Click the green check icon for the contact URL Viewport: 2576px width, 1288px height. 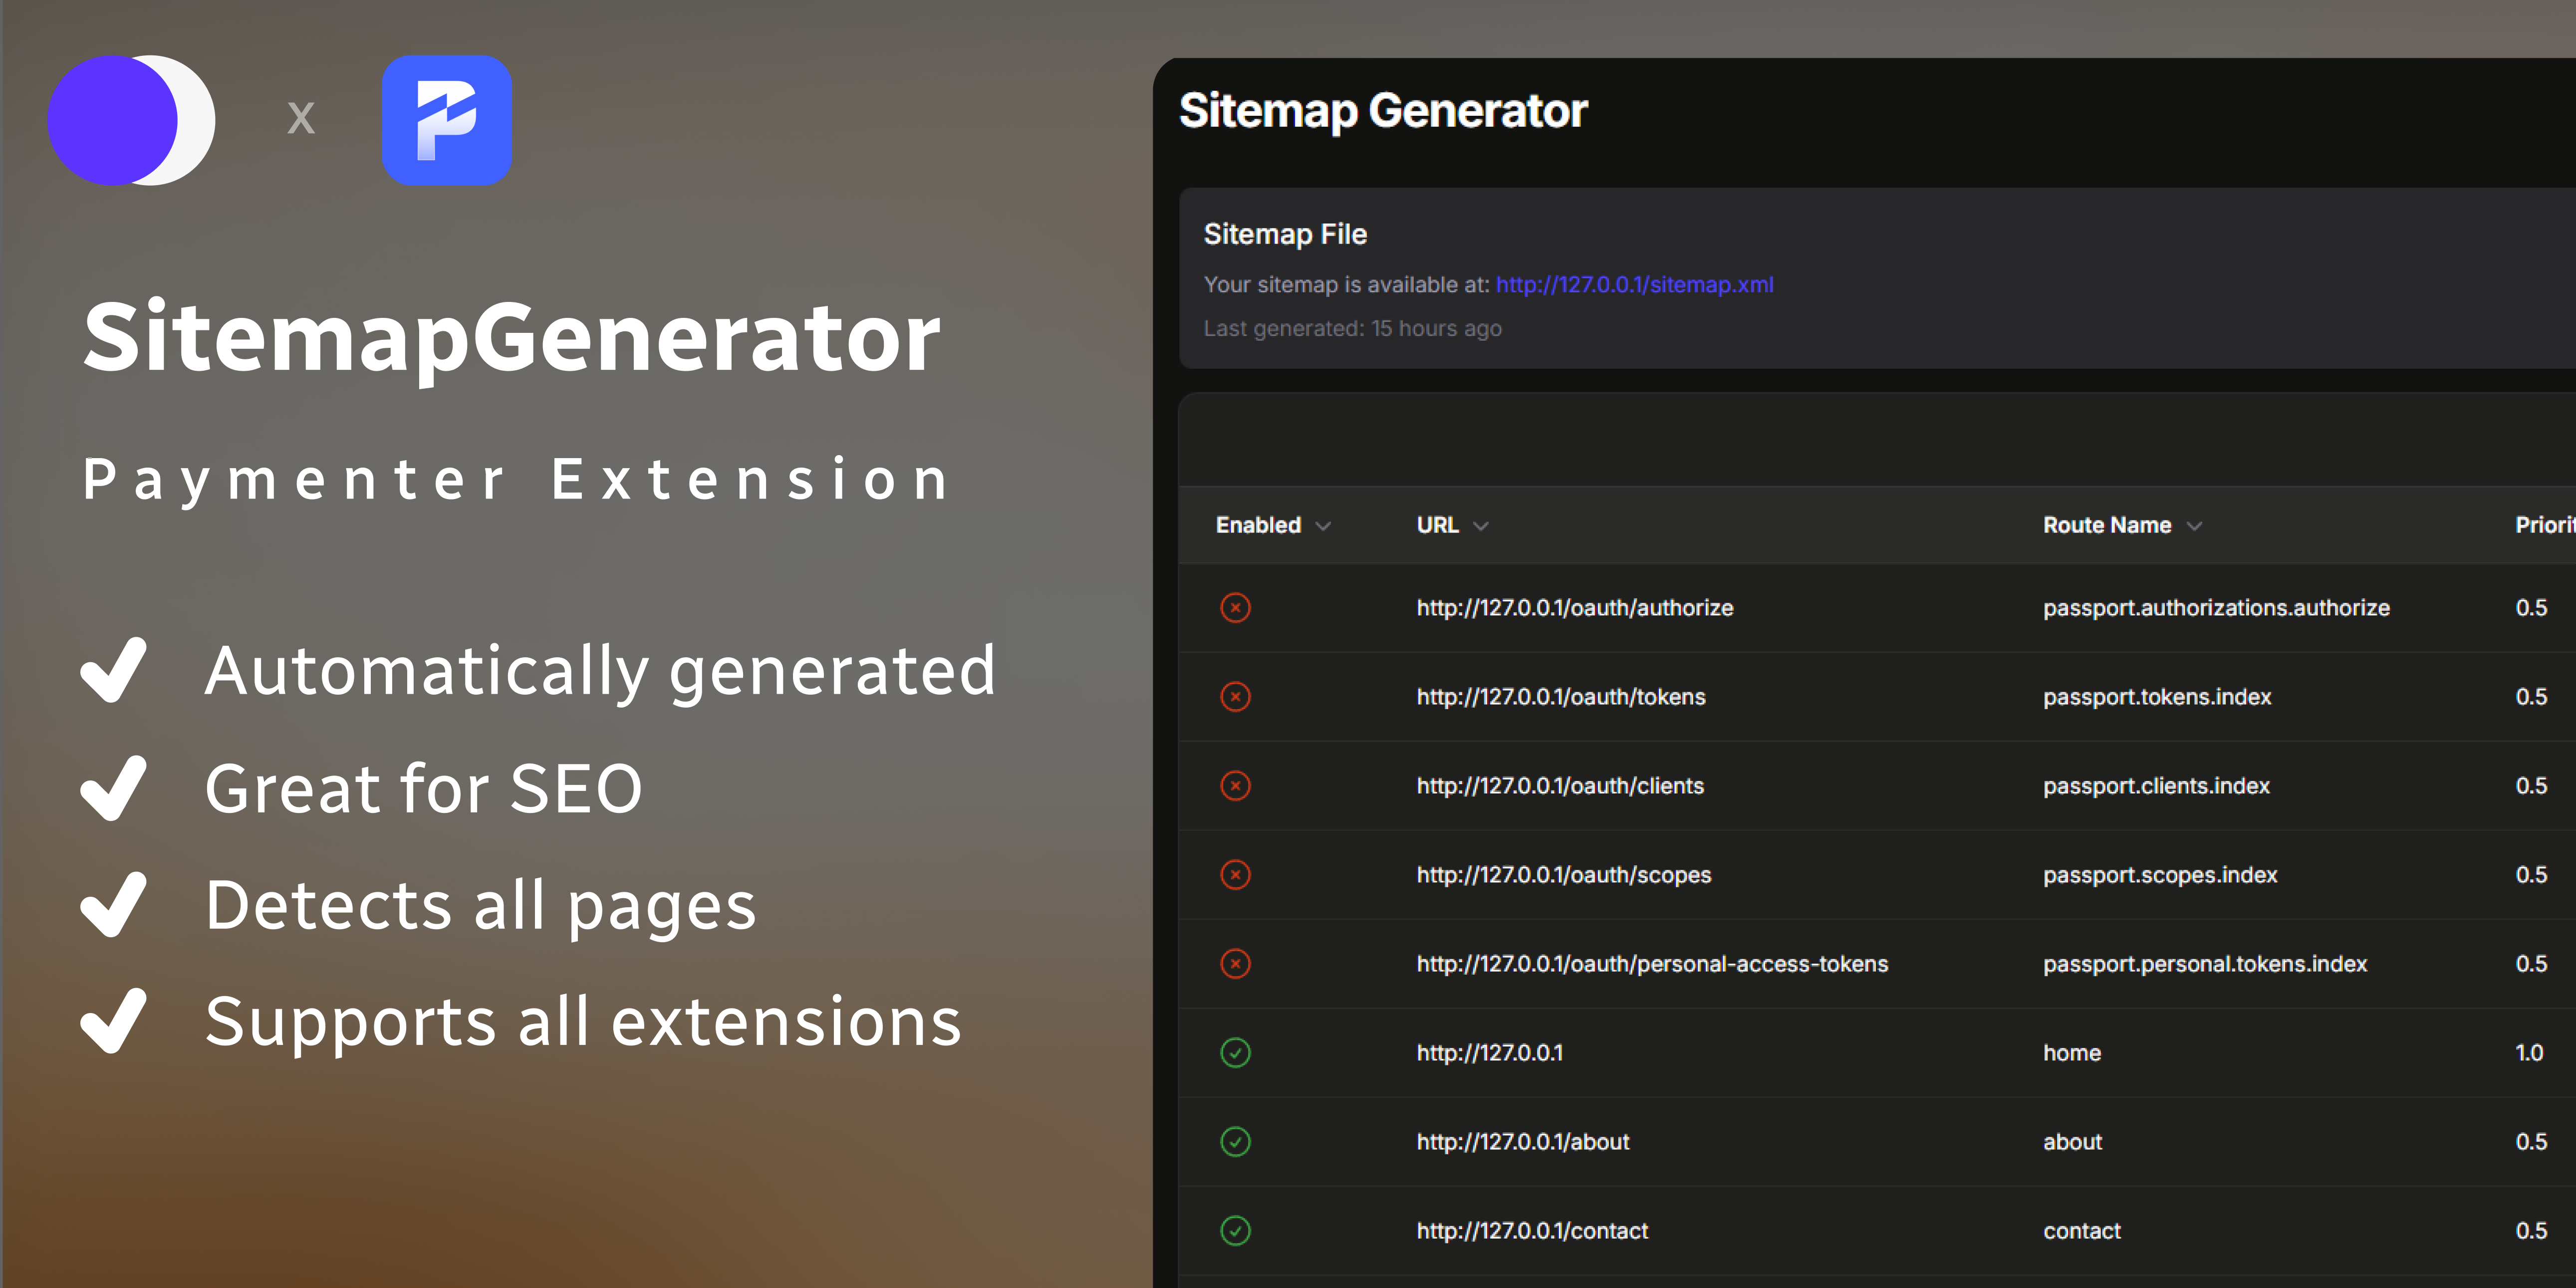pyautogui.click(x=1236, y=1231)
